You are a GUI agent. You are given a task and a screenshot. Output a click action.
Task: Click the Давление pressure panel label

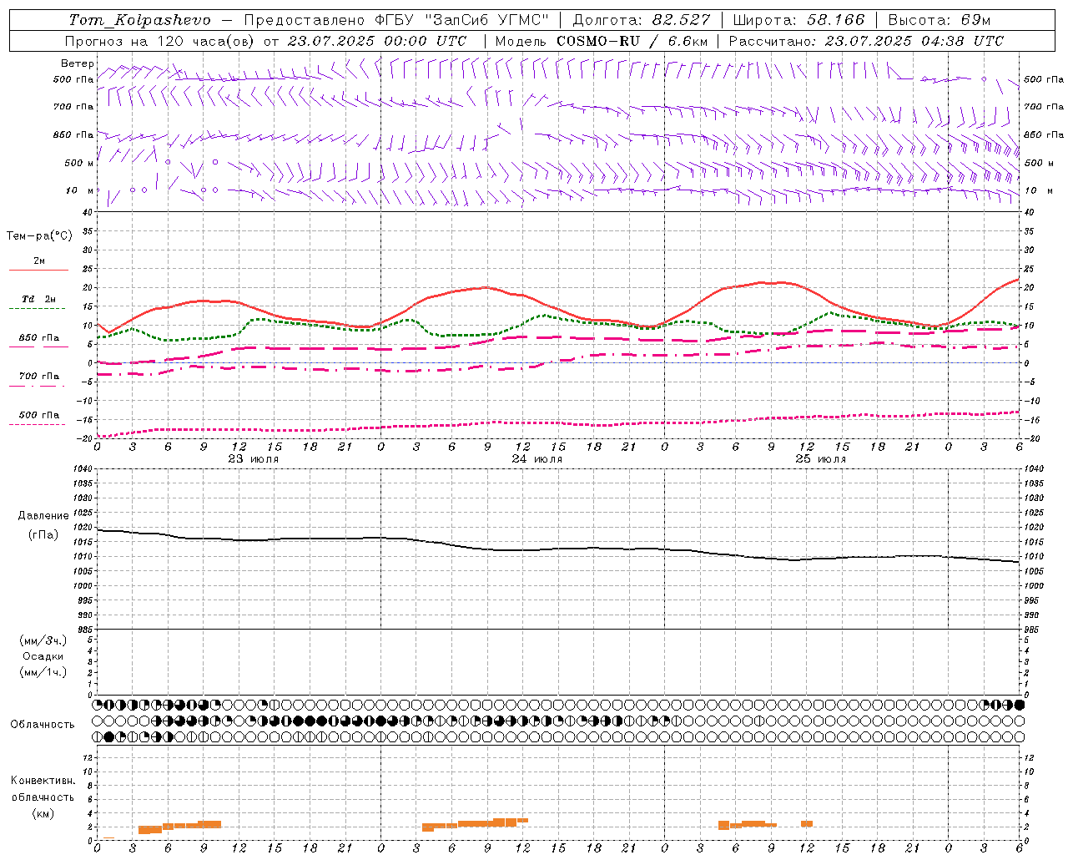coord(43,516)
